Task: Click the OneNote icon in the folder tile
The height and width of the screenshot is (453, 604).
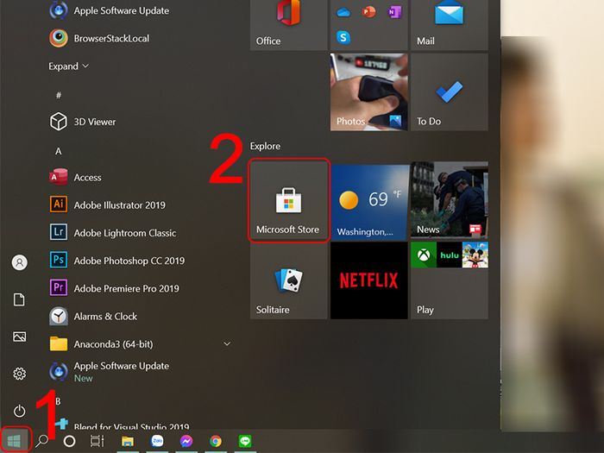Action: click(x=394, y=12)
